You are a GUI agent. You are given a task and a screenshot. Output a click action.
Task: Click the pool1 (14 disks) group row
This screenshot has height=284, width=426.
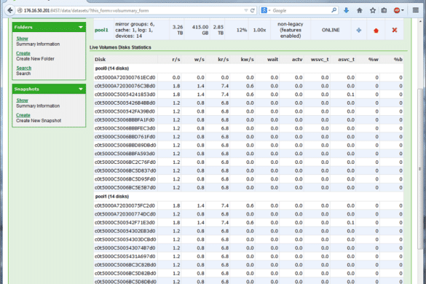(x=248, y=196)
